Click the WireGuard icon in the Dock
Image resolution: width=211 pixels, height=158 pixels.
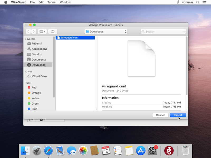click(x=169, y=151)
